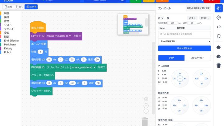Viewport: 224px width, 126px height.
Task: Select the グリッパーを開く block
Action: tap(41, 91)
